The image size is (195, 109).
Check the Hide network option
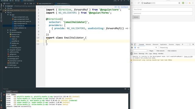155,51
